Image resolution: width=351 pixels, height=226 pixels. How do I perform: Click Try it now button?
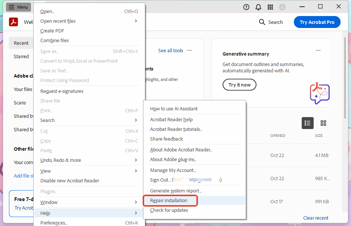click(239, 85)
